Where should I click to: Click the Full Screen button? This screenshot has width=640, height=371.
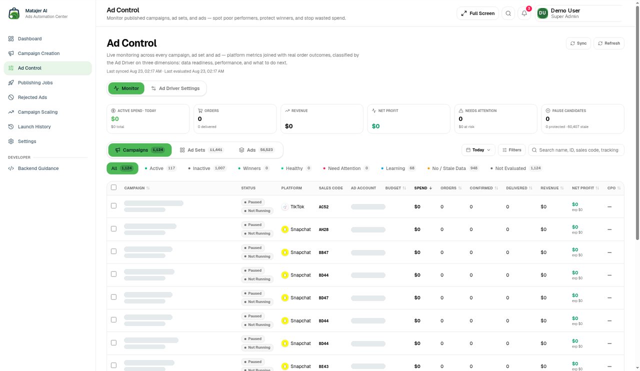point(477,13)
